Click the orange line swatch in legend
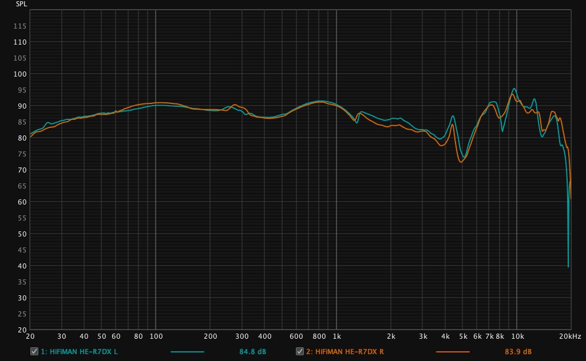 pyautogui.click(x=453, y=351)
